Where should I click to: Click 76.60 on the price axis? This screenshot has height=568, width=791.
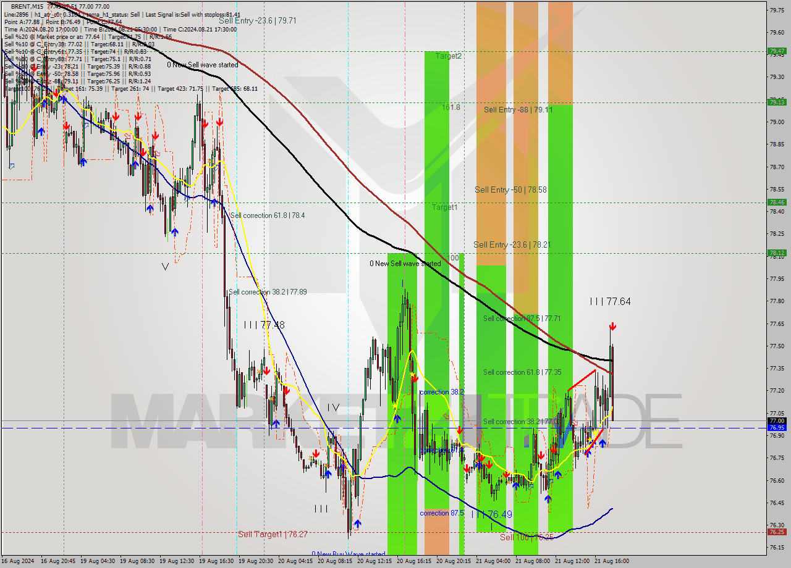(777, 480)
